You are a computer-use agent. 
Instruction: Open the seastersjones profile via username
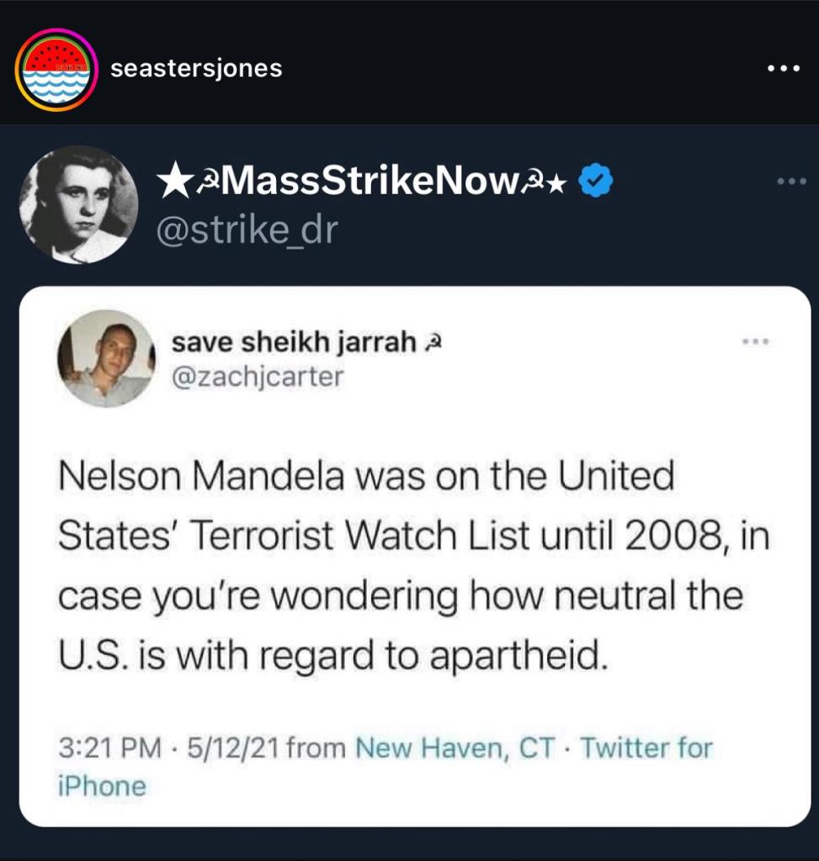[196, 69]
